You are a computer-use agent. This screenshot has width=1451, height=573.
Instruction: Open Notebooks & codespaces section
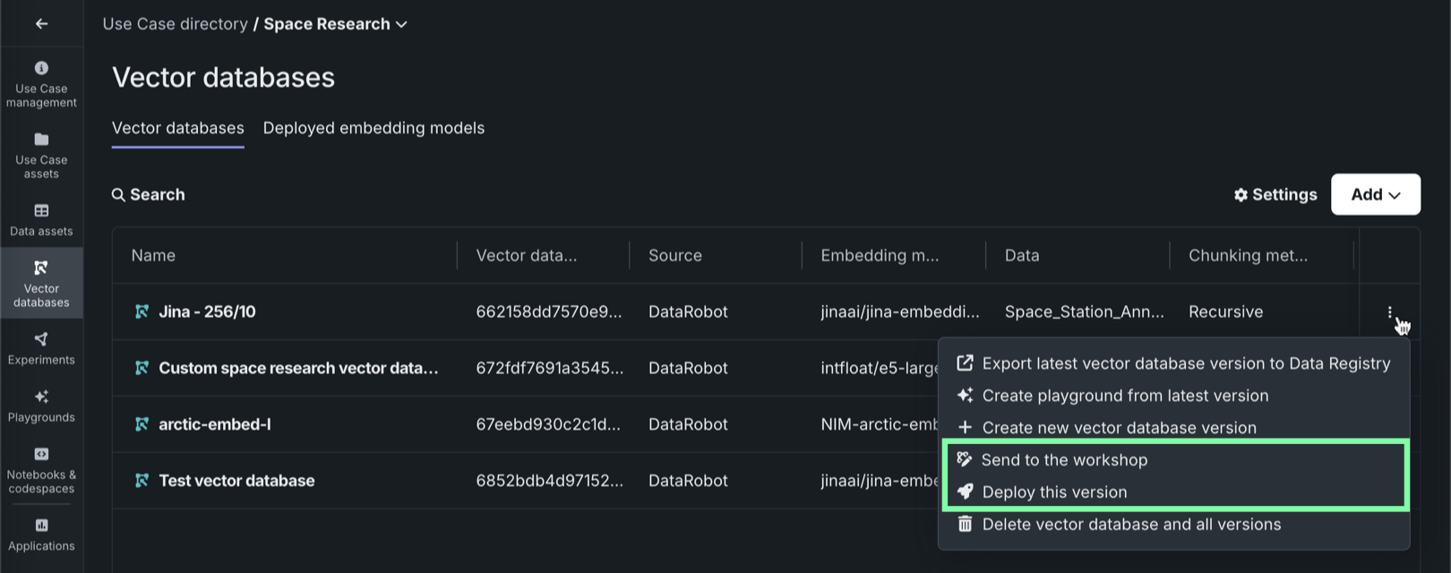[41, 470]
